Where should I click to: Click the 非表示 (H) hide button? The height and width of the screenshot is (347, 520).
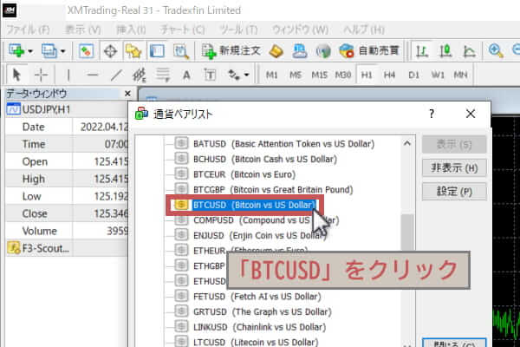coord(454,168)
